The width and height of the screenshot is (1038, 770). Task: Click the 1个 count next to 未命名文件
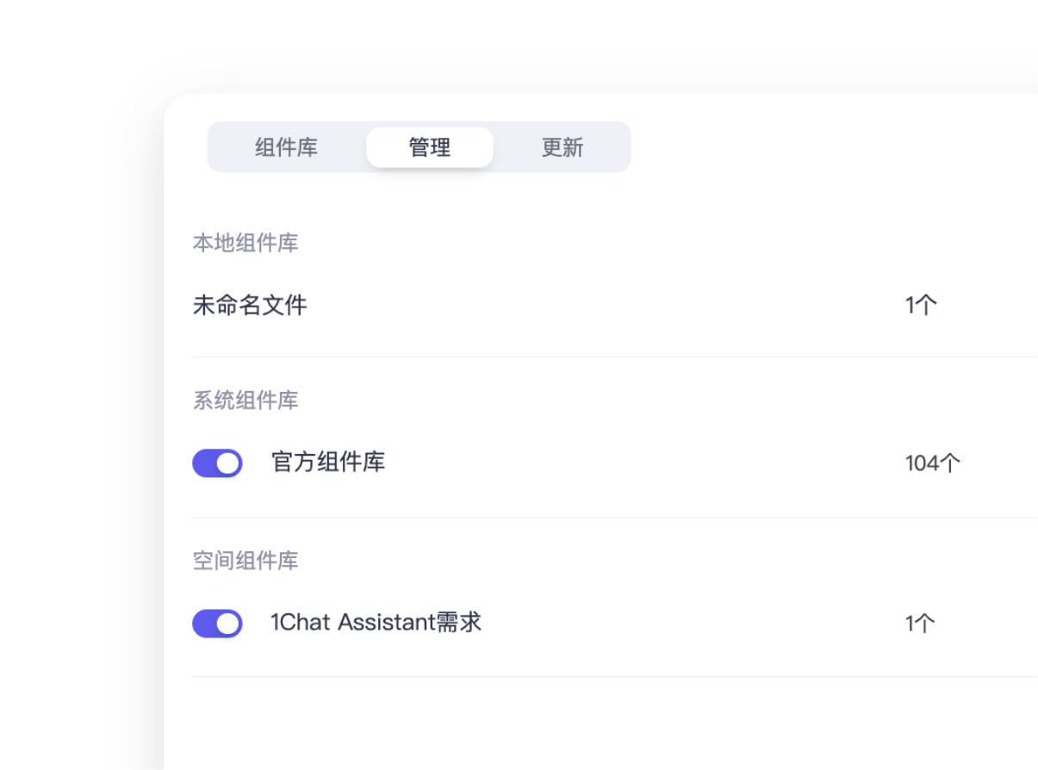tap(921, 304)
